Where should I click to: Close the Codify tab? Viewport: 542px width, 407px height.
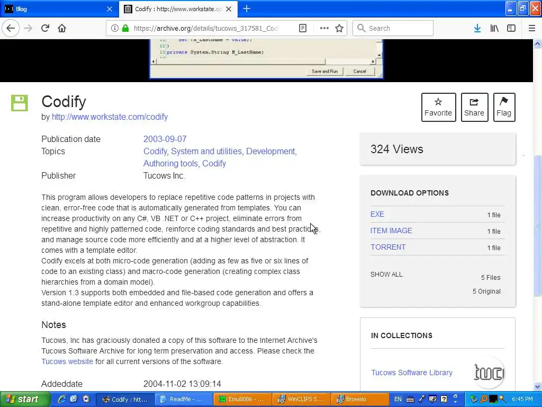[x=229, y=9]
